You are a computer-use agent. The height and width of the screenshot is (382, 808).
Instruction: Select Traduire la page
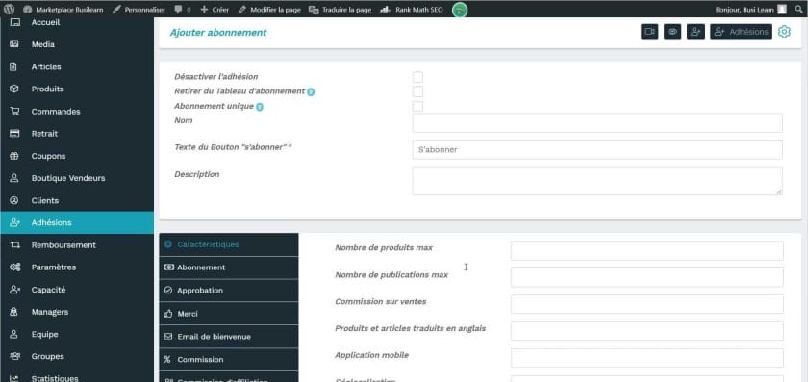(341, 10)
